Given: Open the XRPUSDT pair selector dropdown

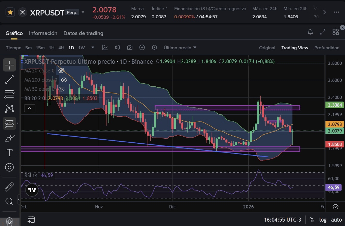Looking at the screenshot, I should coord(83,12).
